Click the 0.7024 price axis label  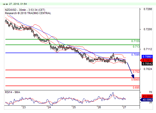click(148, 69)
